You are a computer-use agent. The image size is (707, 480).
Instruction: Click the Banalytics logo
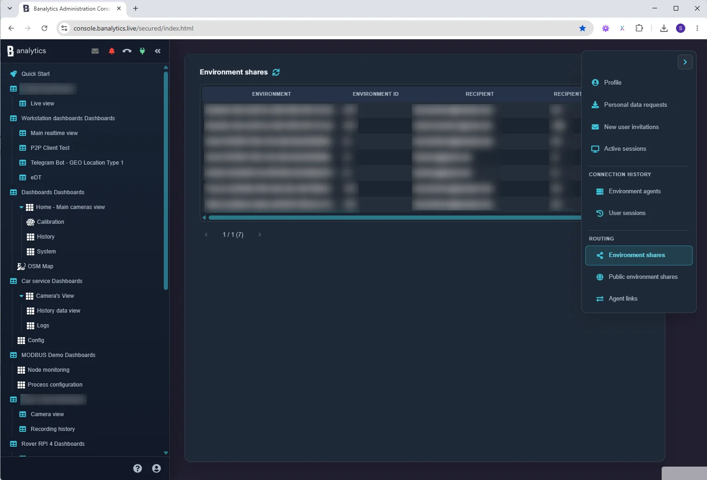[27, 51]
